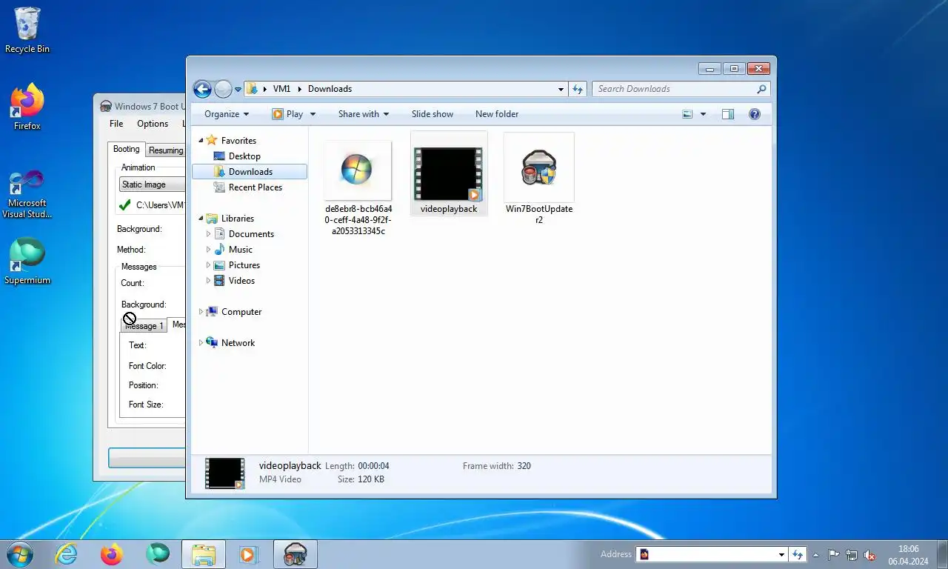
Task: Open Explorer help question mark
Action: click(755, 114)
